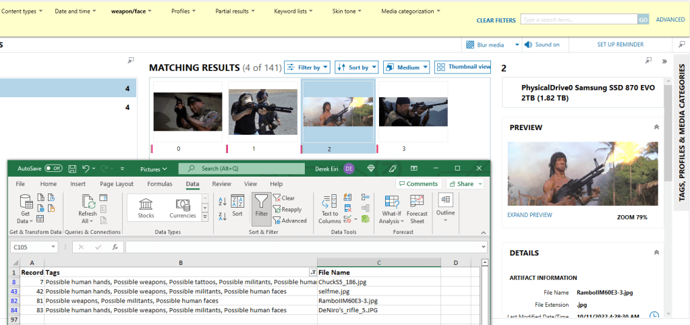Switch to the Formulas ribbon tab

coord(159,183)
